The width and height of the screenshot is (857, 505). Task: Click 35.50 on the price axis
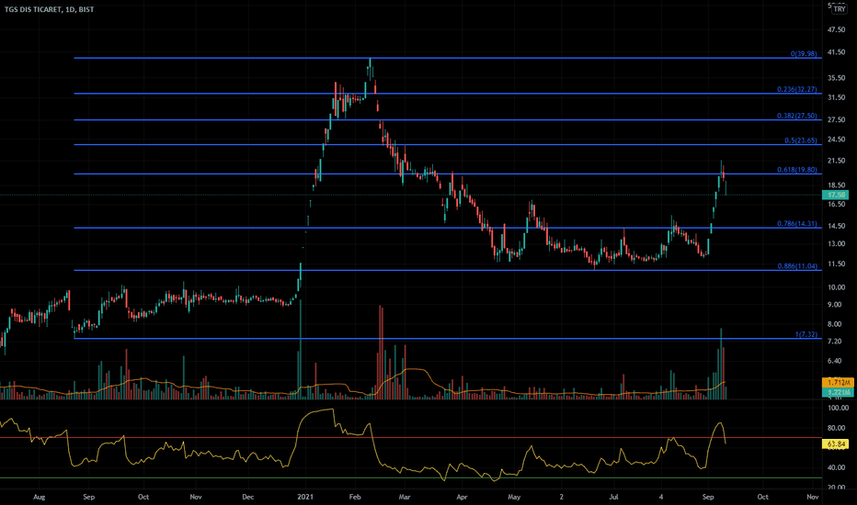click(836, 78)
